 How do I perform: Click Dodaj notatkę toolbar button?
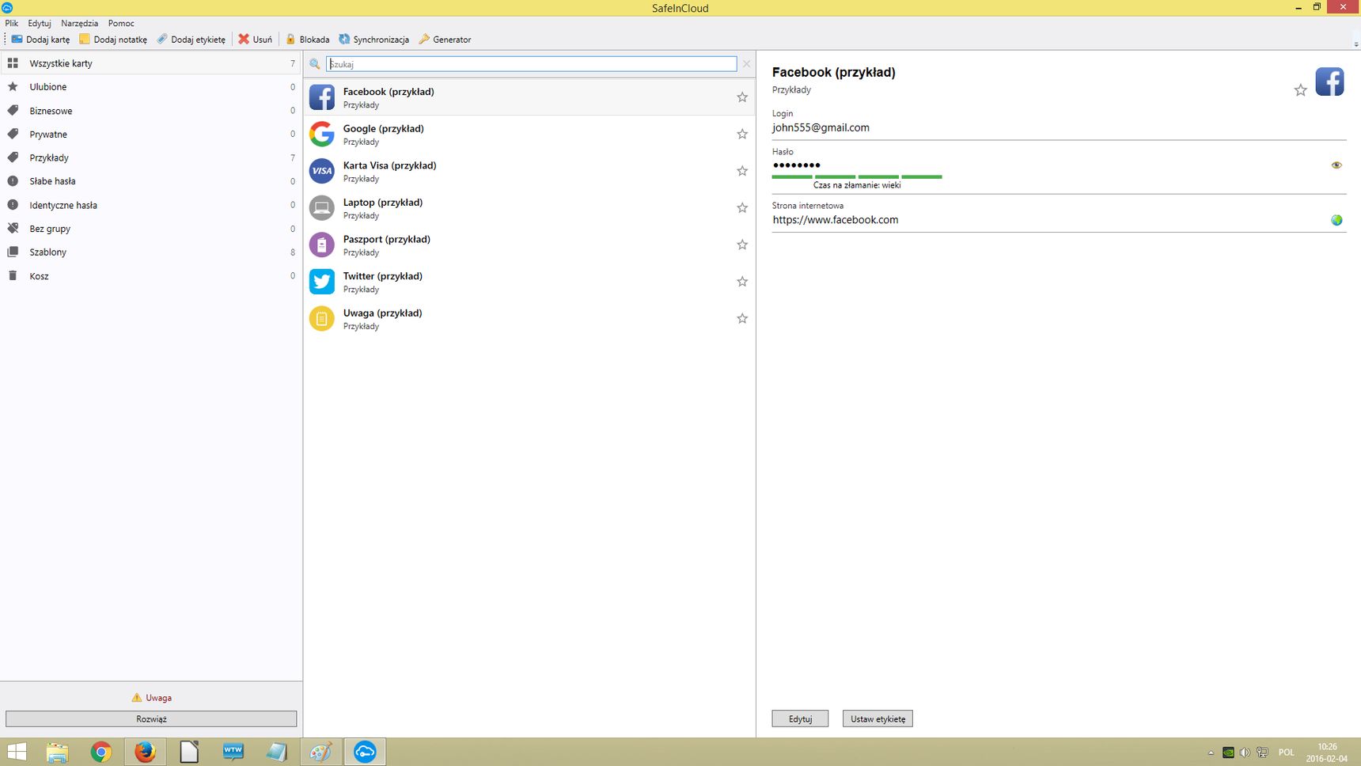point(113,40)
